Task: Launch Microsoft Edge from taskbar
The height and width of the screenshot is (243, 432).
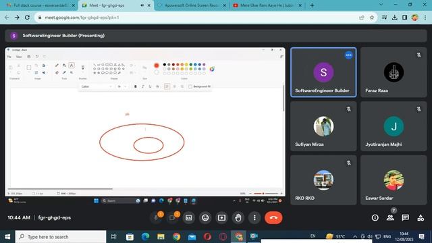Action: (x=145, y=237)
